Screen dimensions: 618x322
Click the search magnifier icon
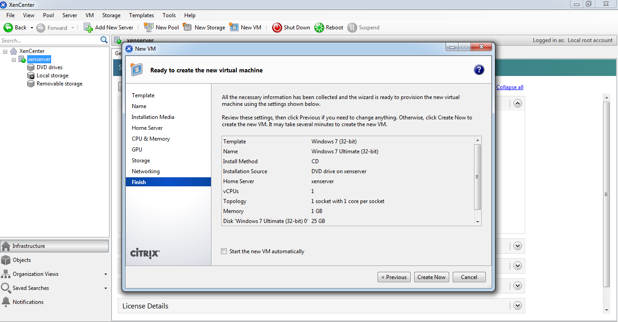tap(104, 40)
